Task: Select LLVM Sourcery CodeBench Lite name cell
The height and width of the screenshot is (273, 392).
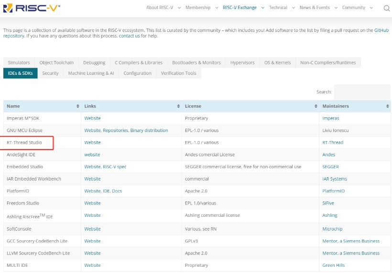Action: pyautogui.click(x=42, y=253)
